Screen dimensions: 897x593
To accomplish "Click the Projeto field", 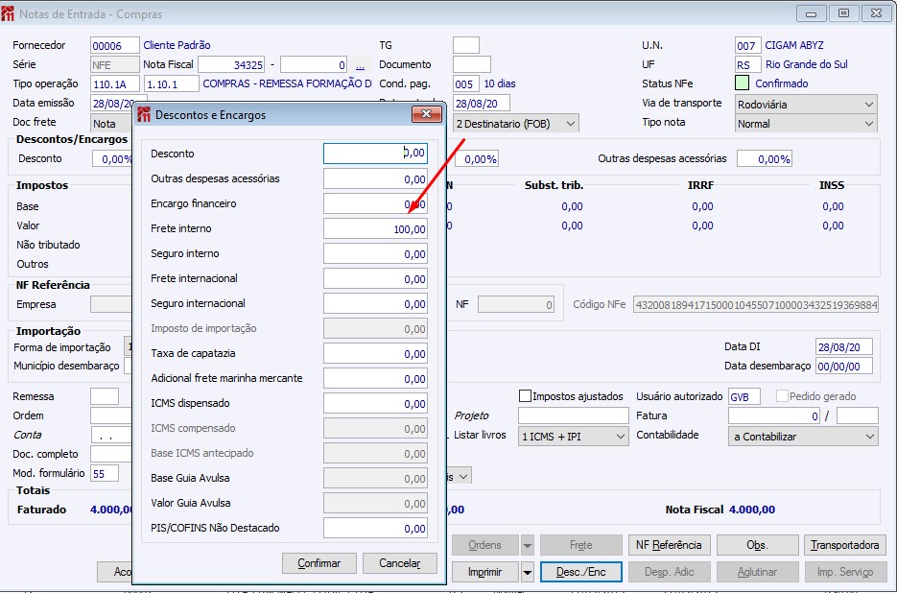I will click(573, 416).
